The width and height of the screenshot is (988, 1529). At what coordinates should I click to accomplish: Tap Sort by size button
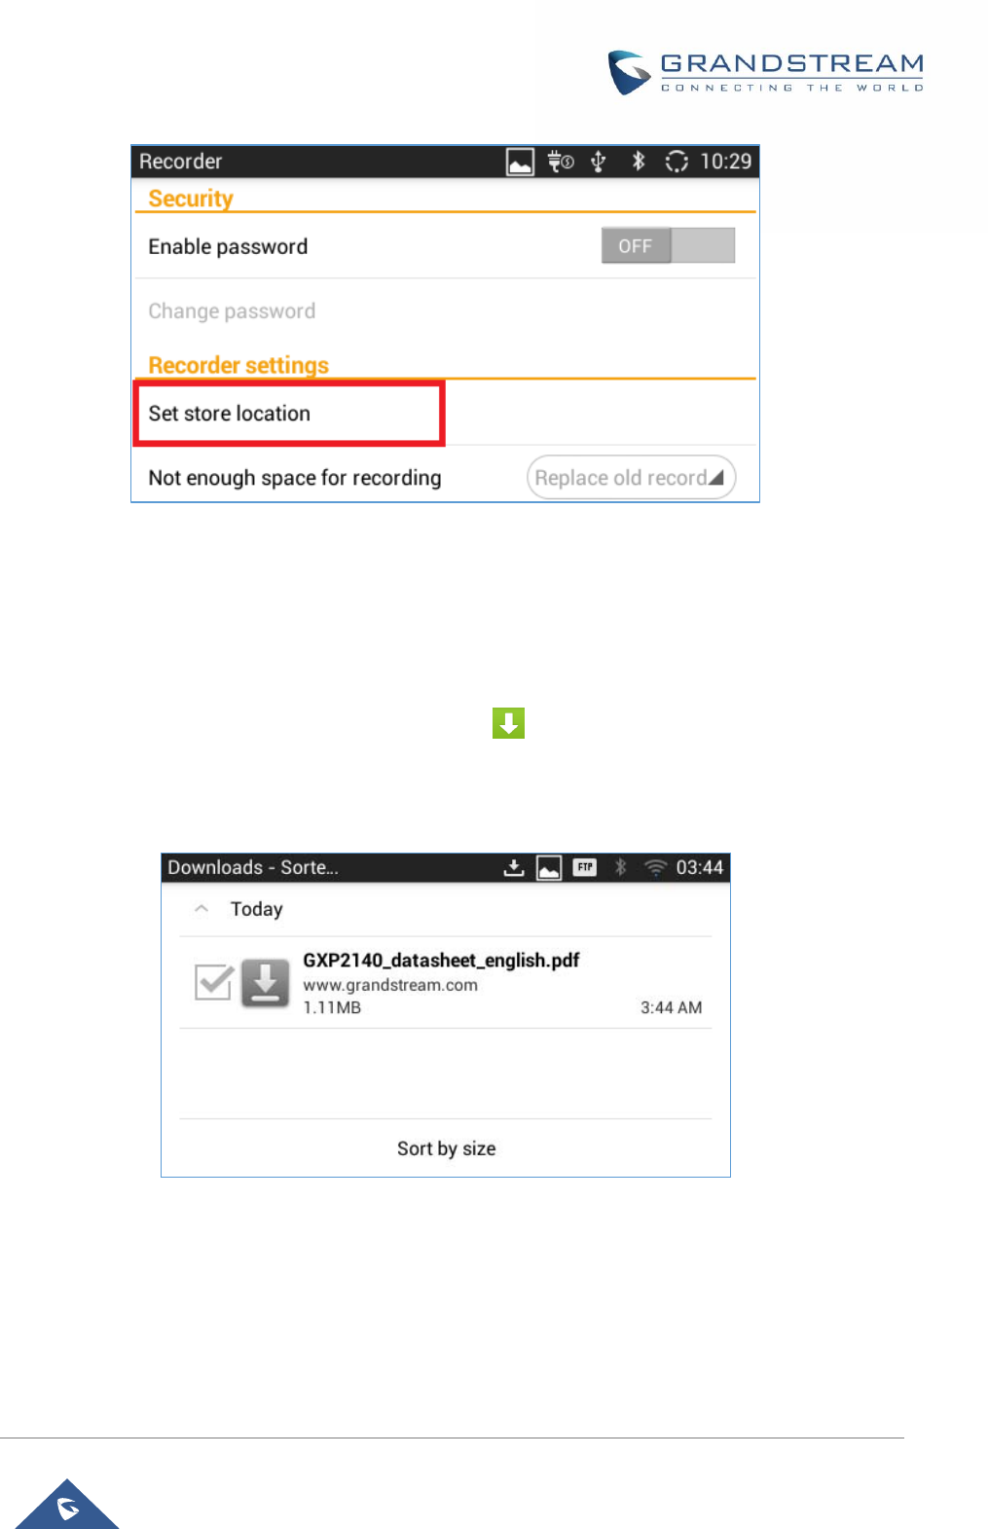[446, 1148]
